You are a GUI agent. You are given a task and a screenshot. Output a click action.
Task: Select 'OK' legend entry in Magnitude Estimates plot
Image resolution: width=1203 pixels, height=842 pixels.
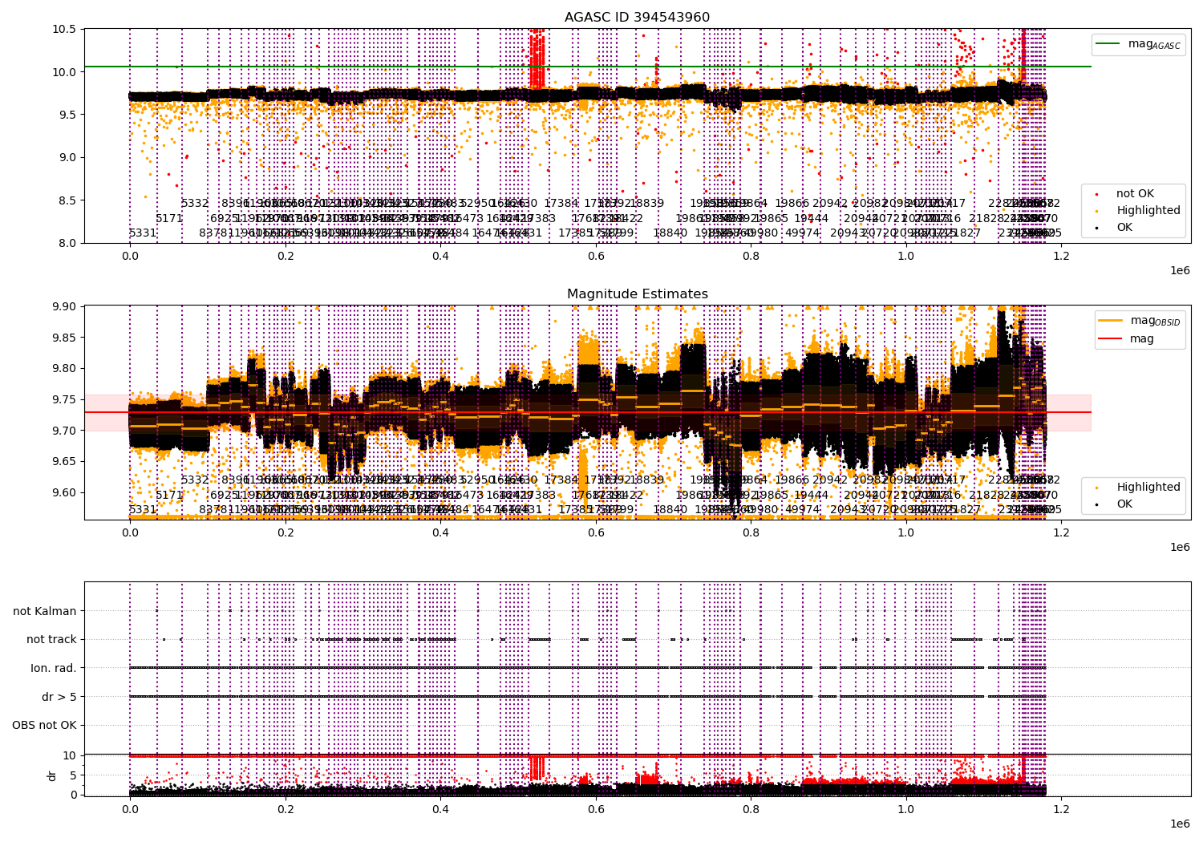1124,504
